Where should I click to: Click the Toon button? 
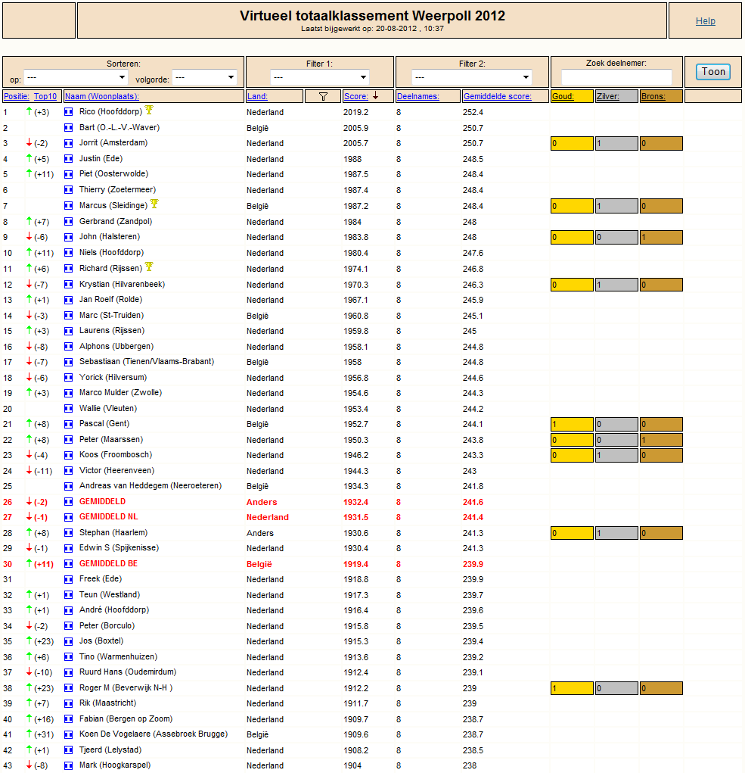[x=713, y=72]
